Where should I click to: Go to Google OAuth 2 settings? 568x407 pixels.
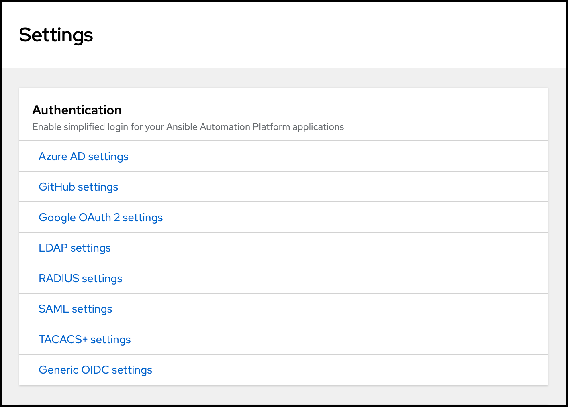coord(100,218)
